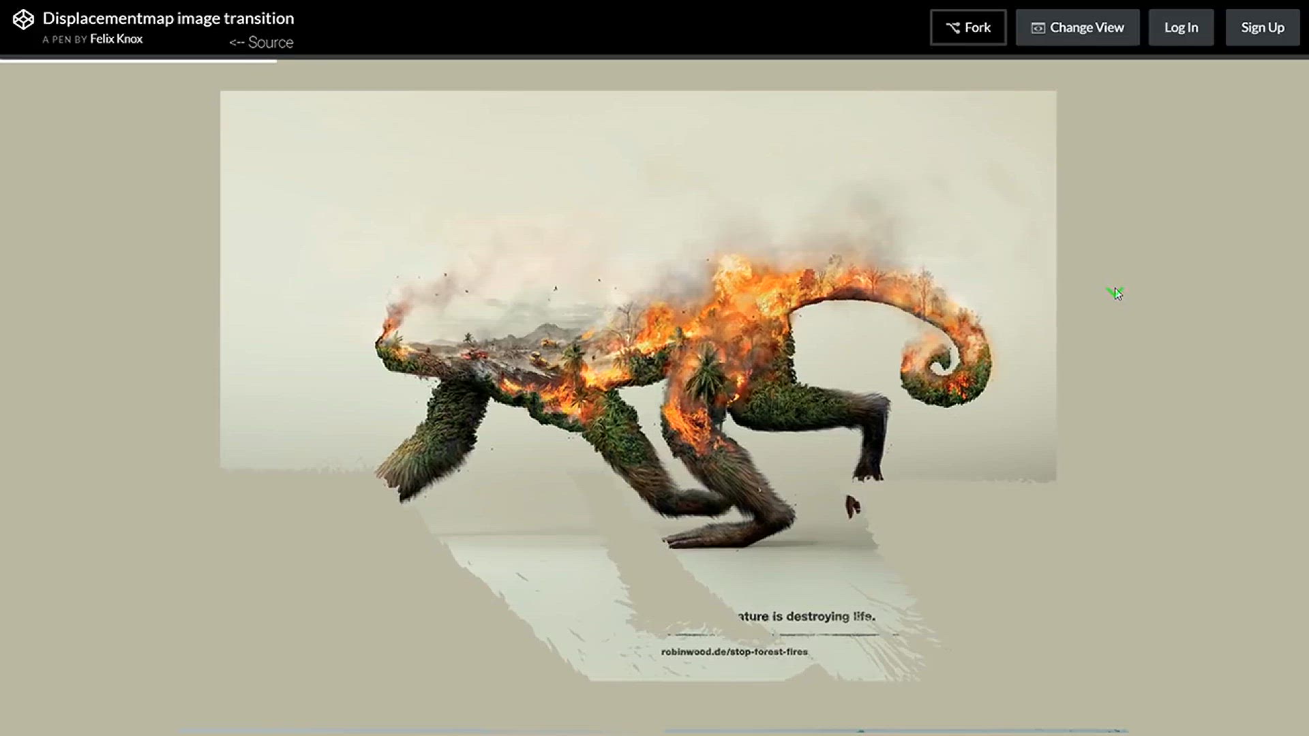This screenshot has width=1309, height=736.
Task: Click the Sign Up button
Action: click(x=1263, y=27)
